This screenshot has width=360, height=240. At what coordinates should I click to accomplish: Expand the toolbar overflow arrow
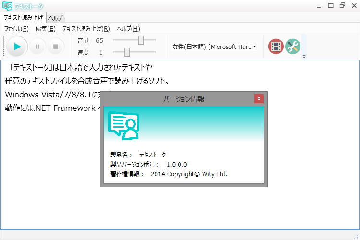point(304,57)
